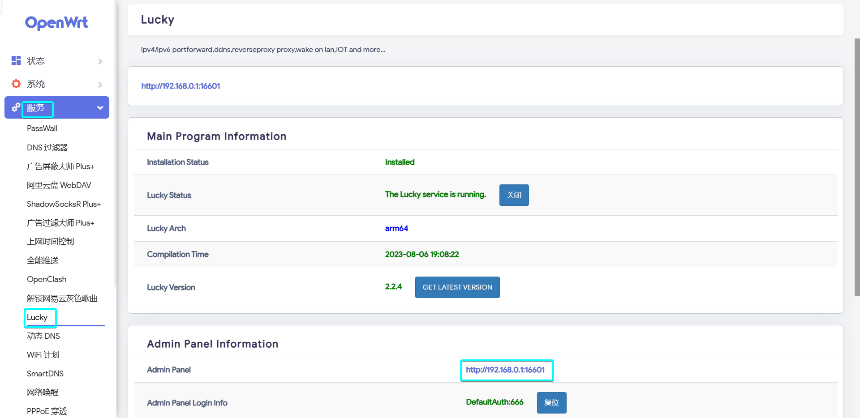Collapse the 服务 menu chevron
This screenshot has width=860, height=418.
point(100,108)
